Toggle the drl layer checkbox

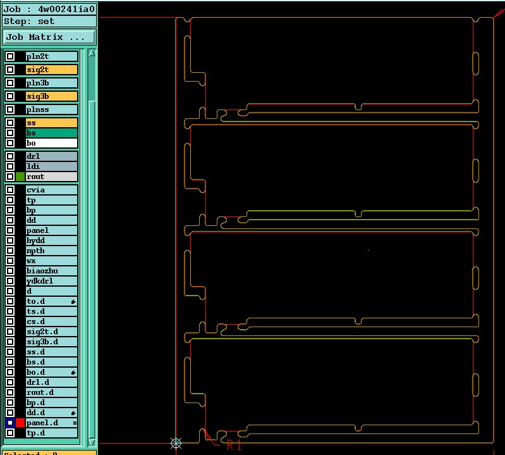tap(10, 156)
